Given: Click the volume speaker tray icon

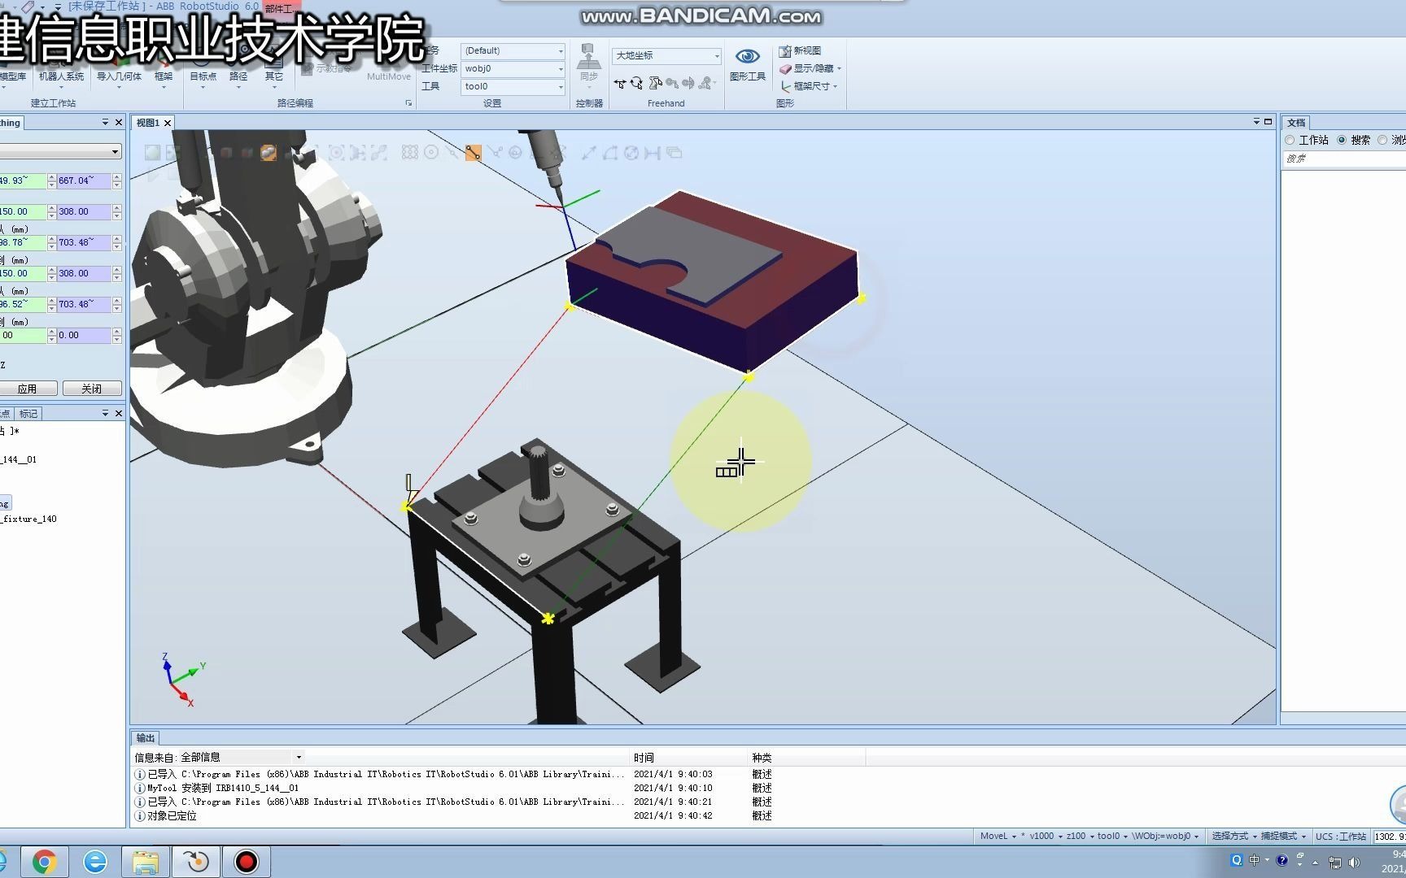Looking at the screenshot, I should point(1355,862).
